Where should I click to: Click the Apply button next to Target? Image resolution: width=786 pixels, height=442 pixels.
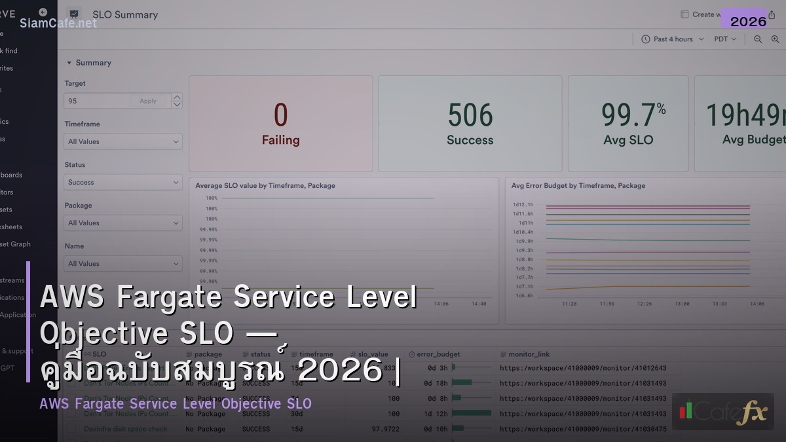click(x=148, y=101)
